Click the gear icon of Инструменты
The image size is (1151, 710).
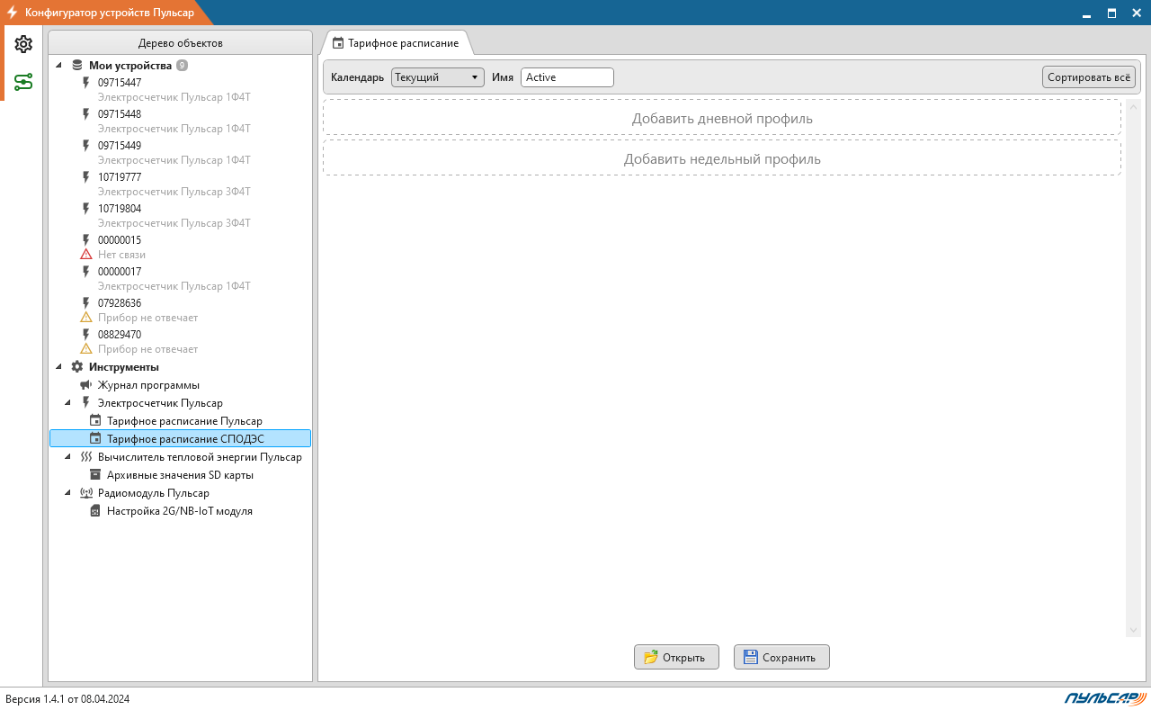[77, 367]
